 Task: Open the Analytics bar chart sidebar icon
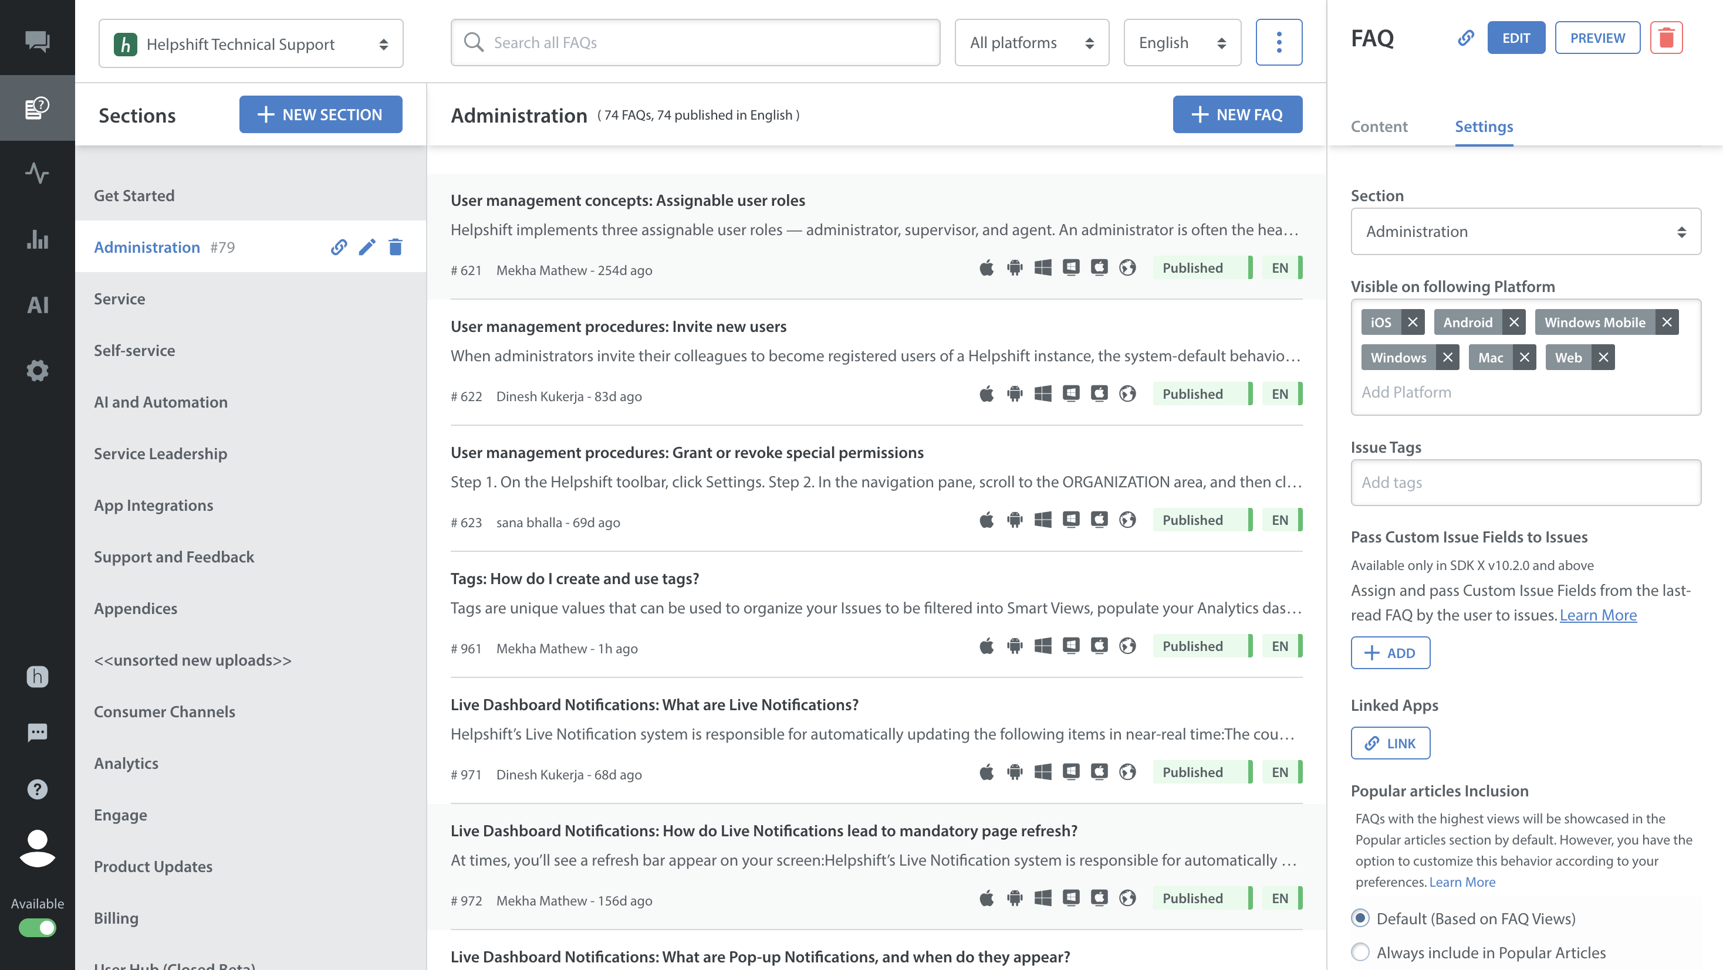point(38,239)
